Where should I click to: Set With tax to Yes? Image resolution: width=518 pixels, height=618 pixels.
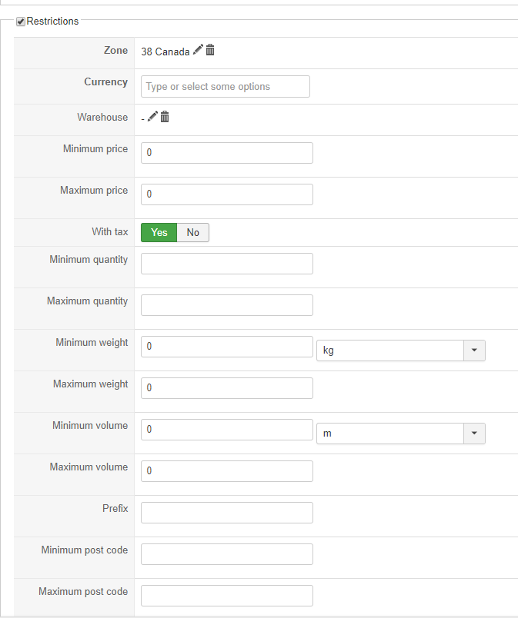click(159, 232)
